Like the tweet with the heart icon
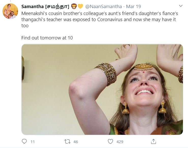 tap(110, 141)
